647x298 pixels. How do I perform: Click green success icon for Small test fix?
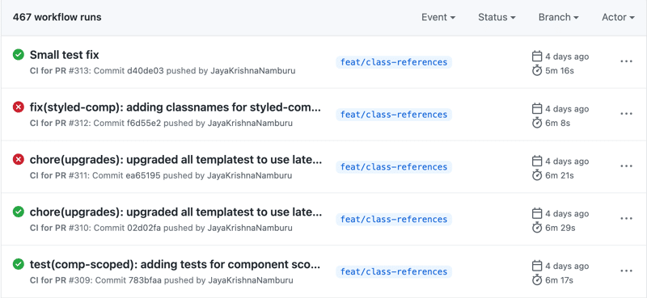[x=18, y=54]
